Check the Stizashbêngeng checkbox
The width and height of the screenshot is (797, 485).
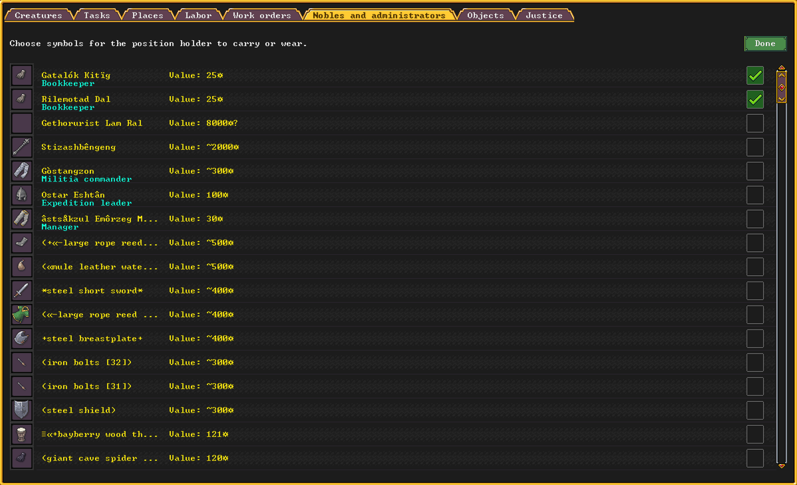pos(755,147)
